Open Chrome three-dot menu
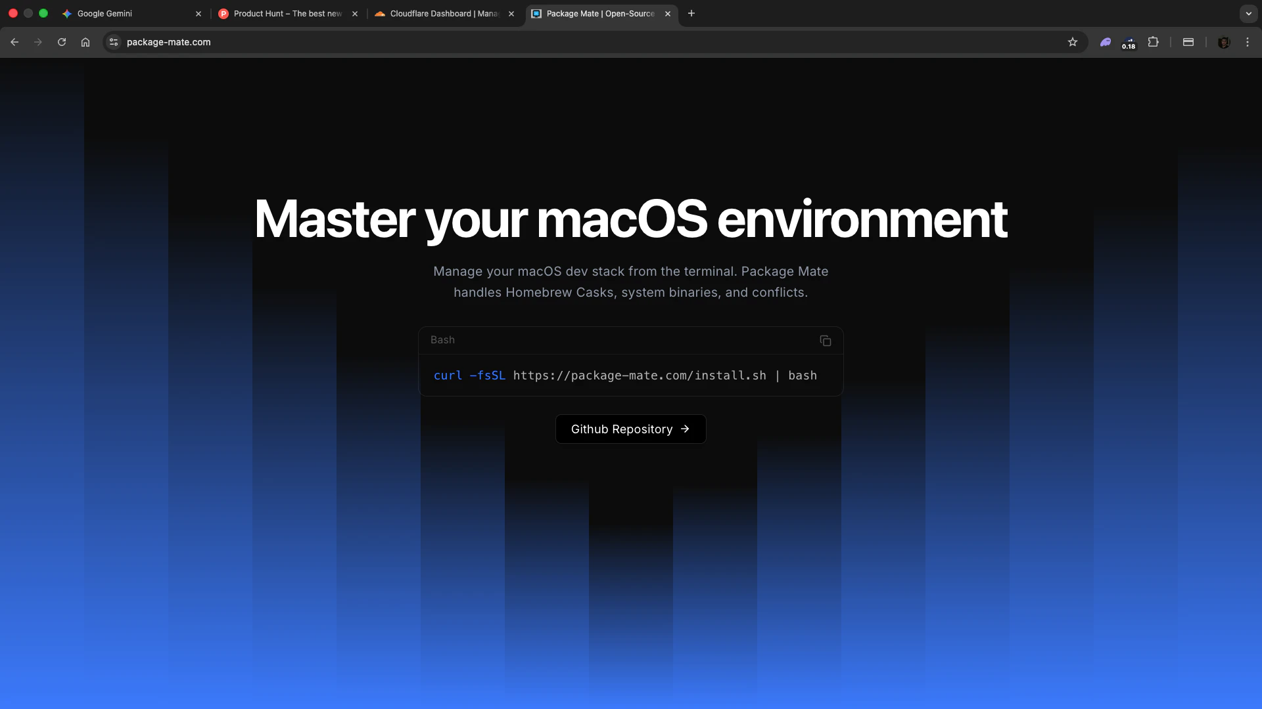 (x=1248, y=42)
